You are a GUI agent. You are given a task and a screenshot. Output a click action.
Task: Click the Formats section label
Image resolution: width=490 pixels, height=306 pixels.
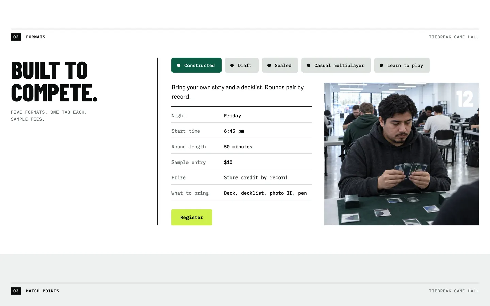tap(35, 37)
